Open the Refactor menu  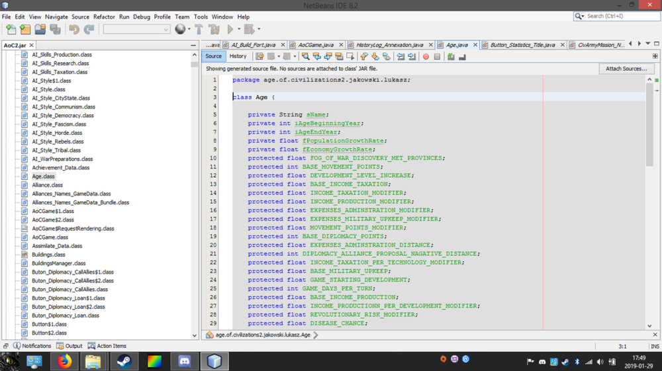[104, 17]
